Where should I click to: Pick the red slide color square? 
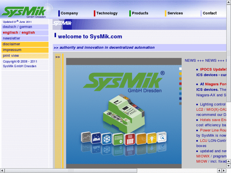click(x=180, y=83)
